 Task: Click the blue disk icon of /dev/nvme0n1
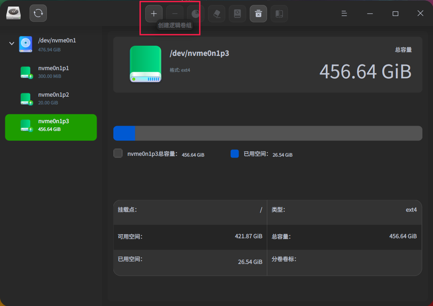pyautogui.click(x=26, y=44)
